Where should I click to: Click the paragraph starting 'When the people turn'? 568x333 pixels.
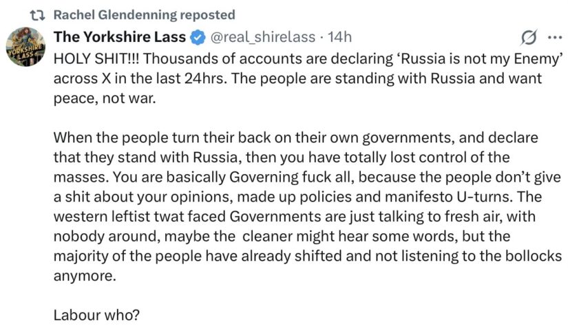click(x=308, y=206)
